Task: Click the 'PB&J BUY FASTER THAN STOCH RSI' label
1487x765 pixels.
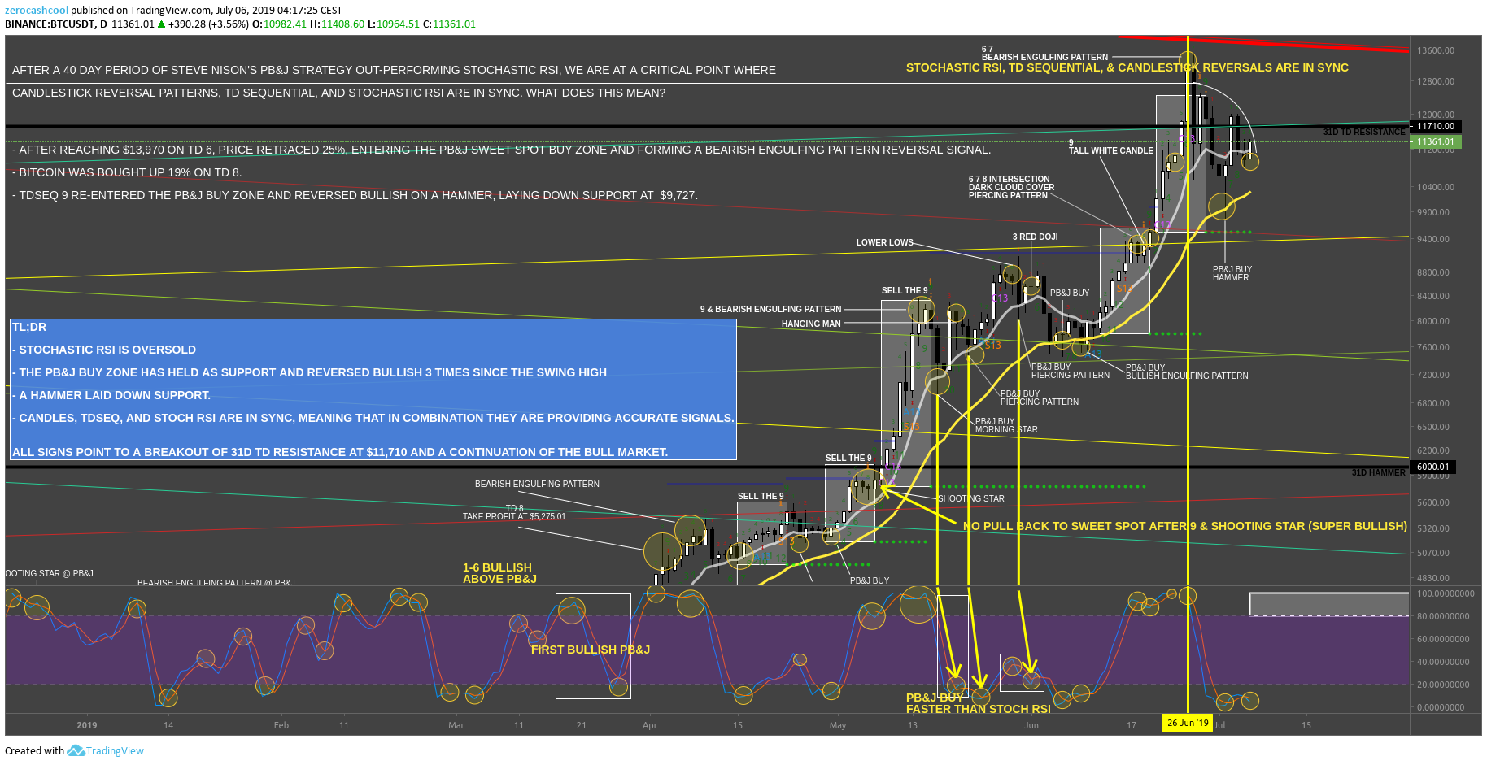Action: click(x=978, y=703)
